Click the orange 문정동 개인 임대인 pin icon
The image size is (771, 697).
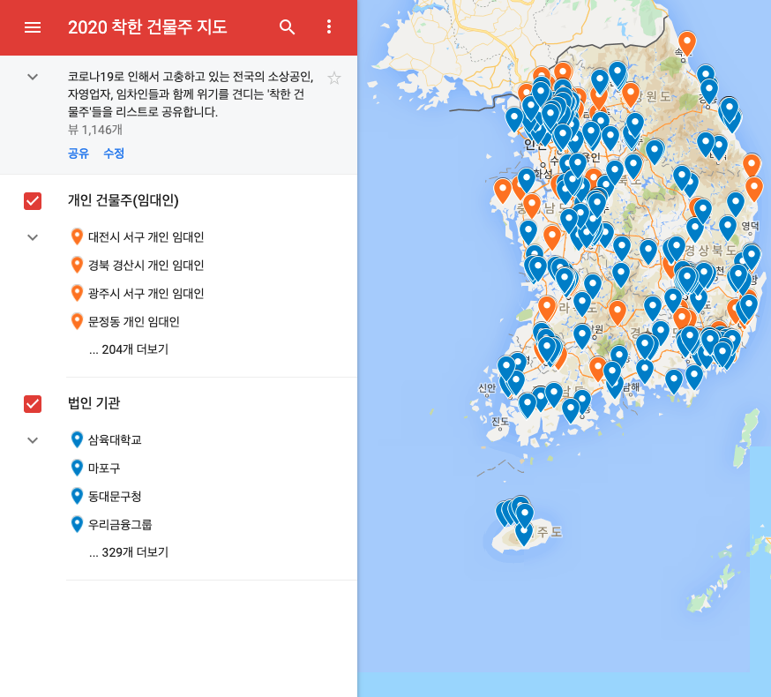coord(76,320)
